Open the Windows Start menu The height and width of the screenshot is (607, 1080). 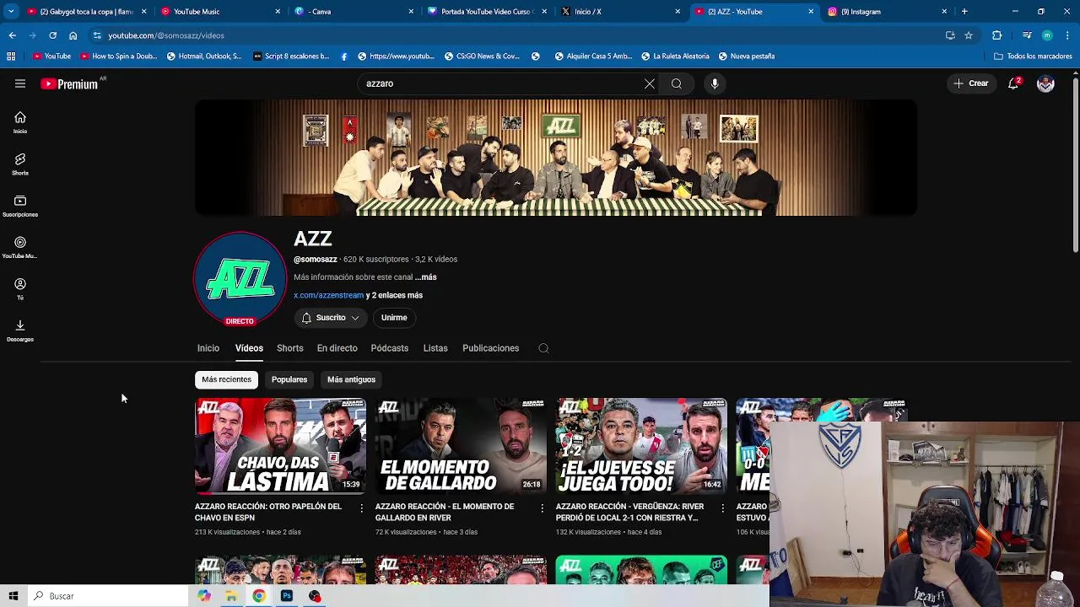(x=13, y=596)
